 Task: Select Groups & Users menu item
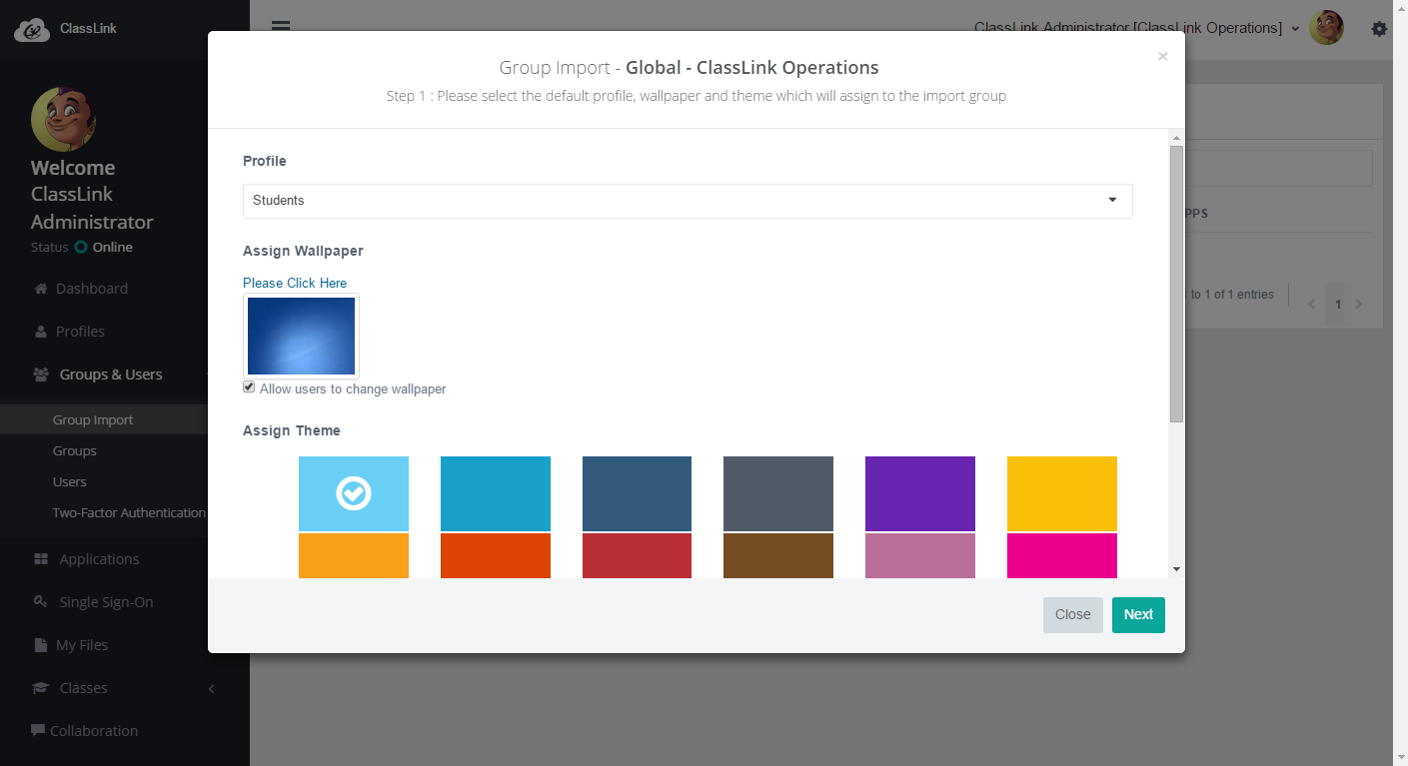pyautogui.click(x=111, y=375)
